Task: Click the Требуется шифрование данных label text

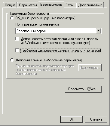Action: click(61, 51)
